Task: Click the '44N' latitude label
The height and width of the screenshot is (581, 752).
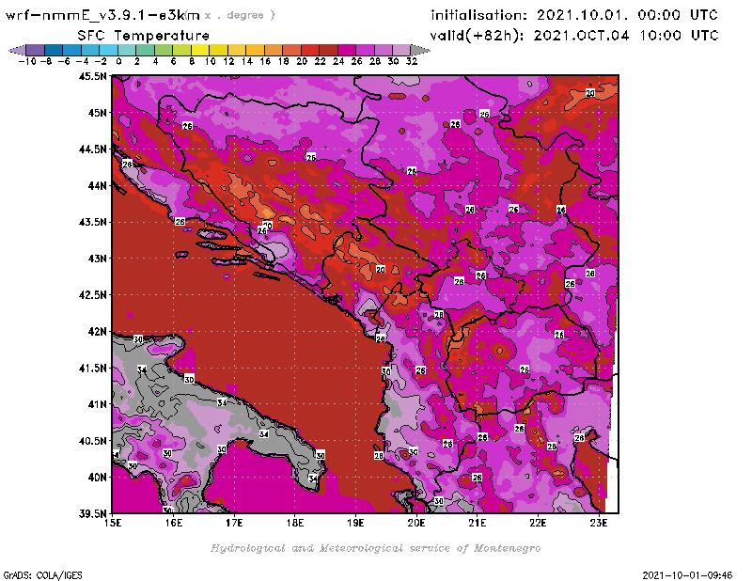Action: click(97, 185)
